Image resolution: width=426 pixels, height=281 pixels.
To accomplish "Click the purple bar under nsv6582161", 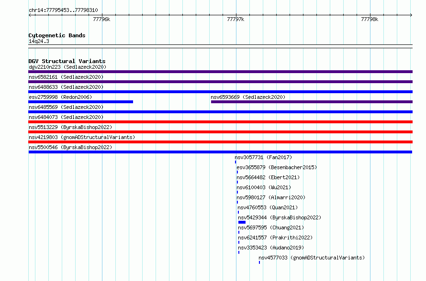I will coord(220,82).
